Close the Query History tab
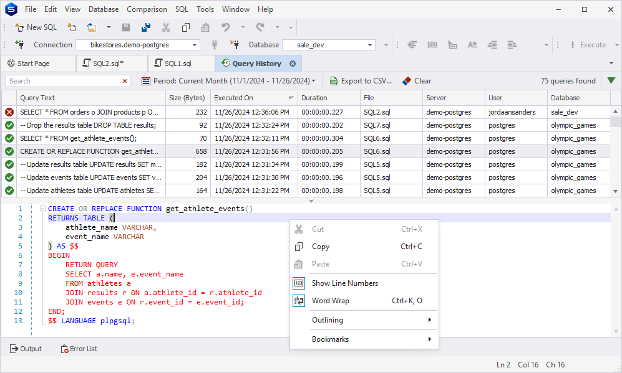The height and width of the screenshot is (373, 622). (293, 64)
